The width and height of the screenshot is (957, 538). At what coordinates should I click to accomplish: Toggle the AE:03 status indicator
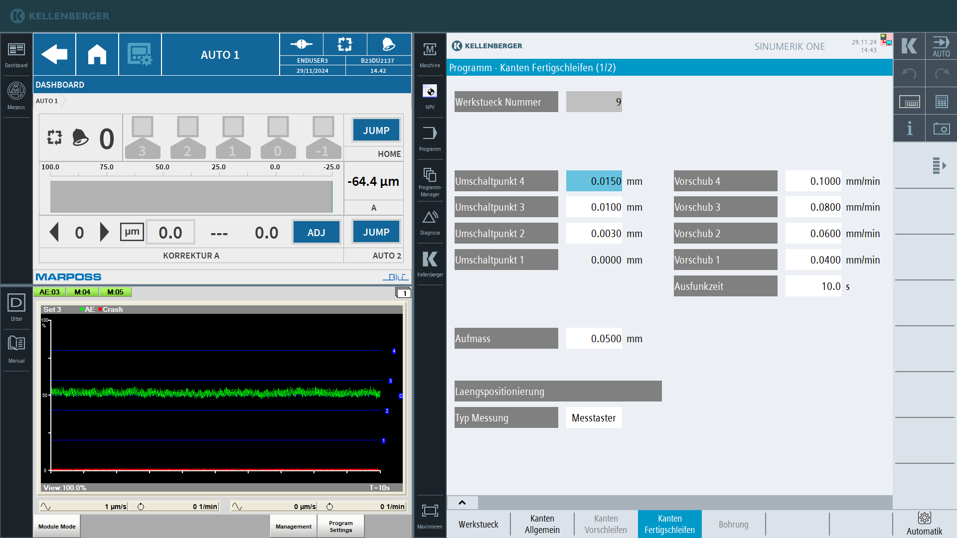coord(49,292)
